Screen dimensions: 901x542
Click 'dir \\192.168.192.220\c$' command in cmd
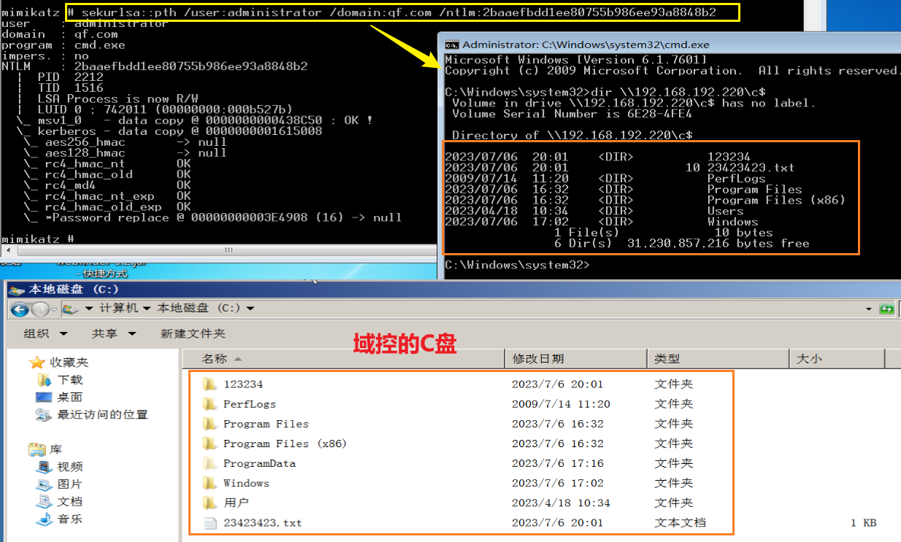(x=678, y=92)
